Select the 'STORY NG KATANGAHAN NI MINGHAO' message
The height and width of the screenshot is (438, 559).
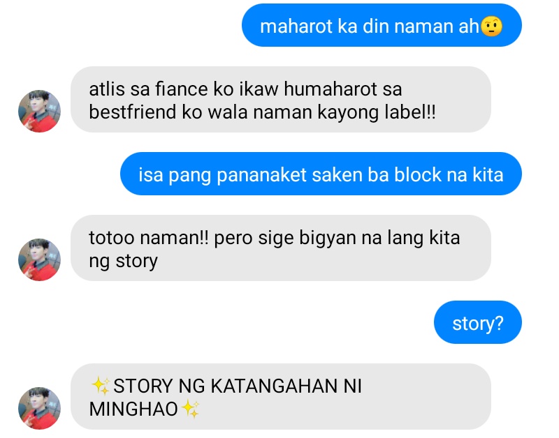281,397
